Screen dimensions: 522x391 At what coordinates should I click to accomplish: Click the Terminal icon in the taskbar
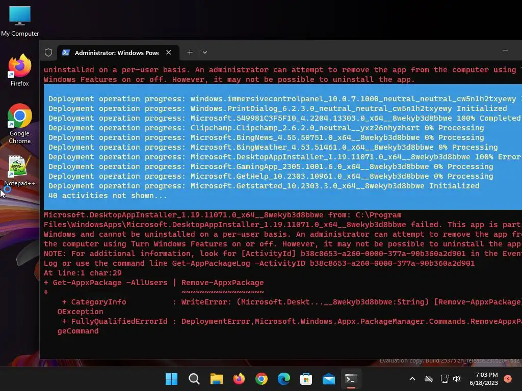pyautogui.click(x=351, y=379)
